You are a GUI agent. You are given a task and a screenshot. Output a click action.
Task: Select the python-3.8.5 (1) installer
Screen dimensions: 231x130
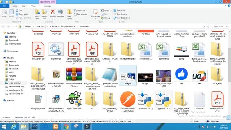146,99
